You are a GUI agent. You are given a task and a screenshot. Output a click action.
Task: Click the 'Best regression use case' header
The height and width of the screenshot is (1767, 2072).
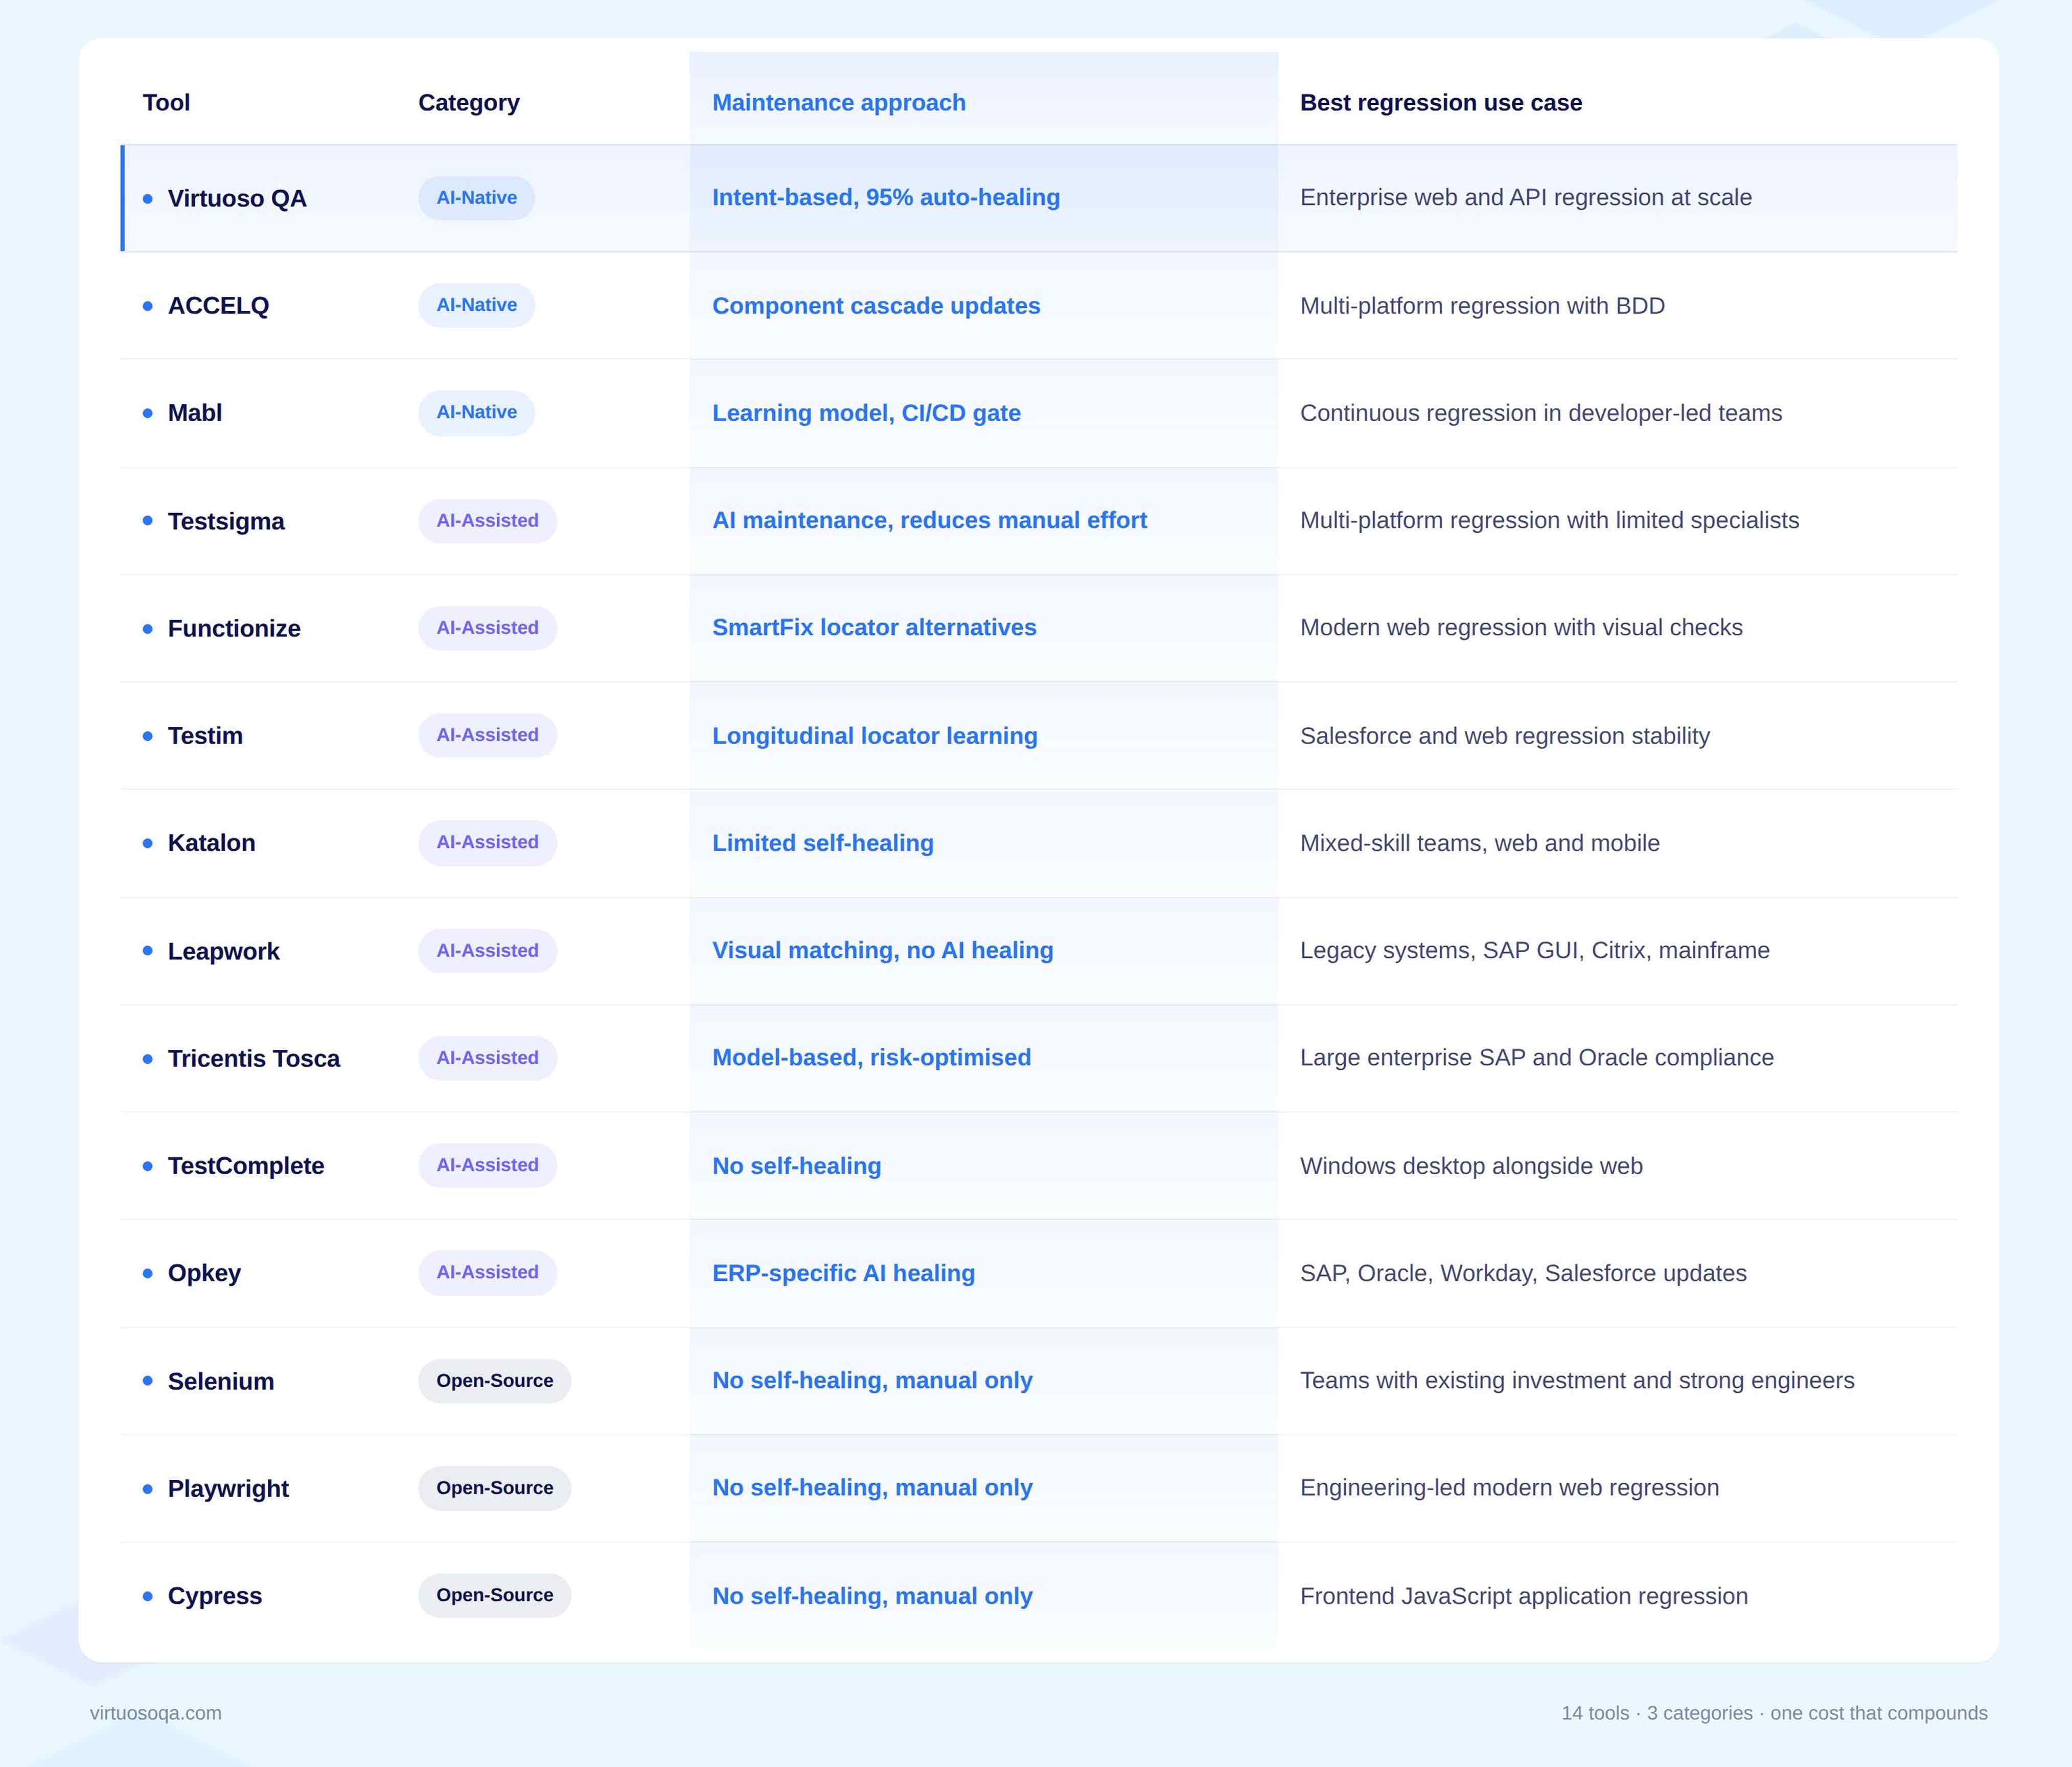[x=1441, y=103]
